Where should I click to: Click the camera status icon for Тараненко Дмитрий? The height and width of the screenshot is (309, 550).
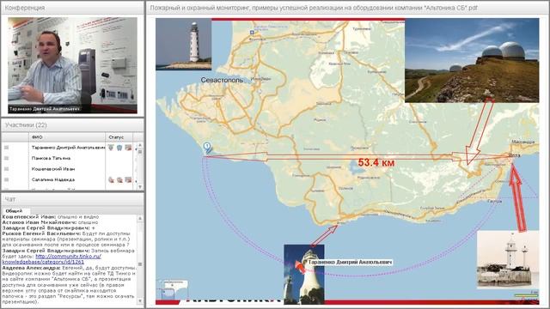point(128,148)
